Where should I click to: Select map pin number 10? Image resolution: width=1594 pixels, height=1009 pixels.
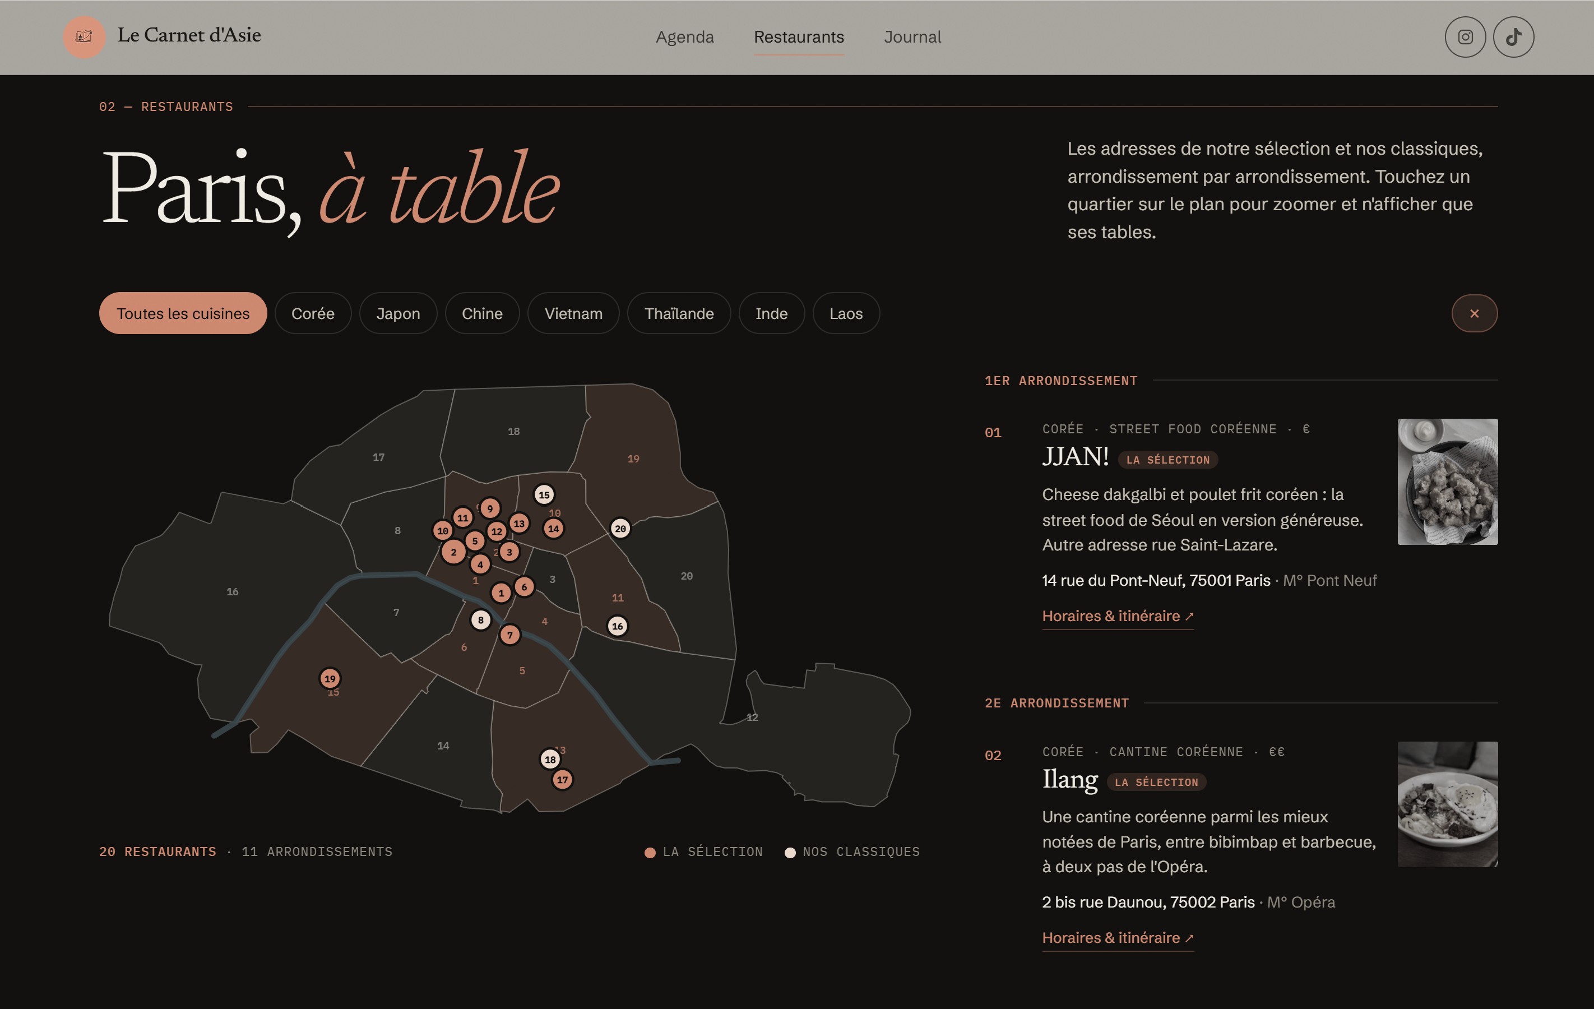click(x=443, y=530)
